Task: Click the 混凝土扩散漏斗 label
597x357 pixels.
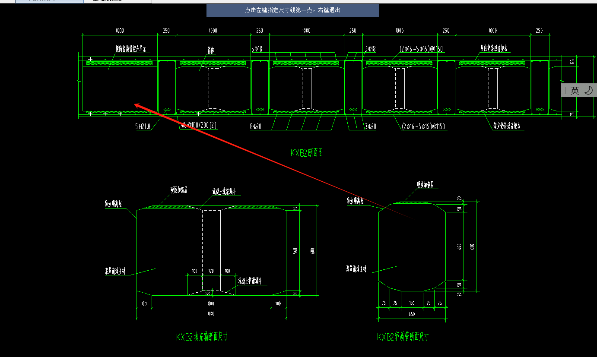Action: tap(251, 281)
